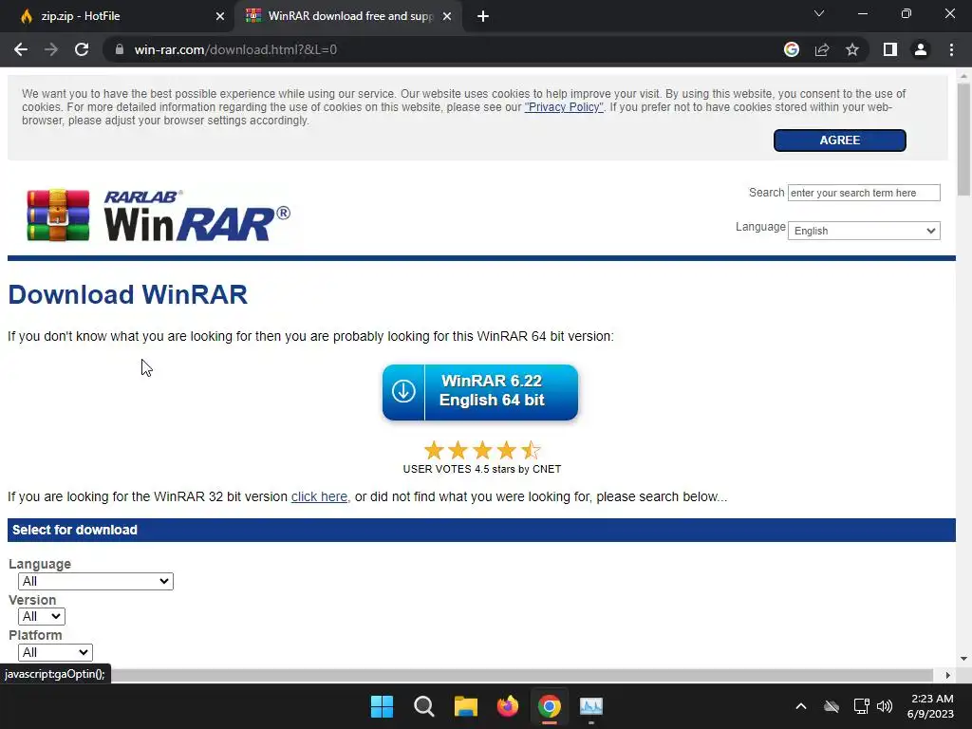This screenshot has height=729, width=972.
Task: Show hidden system tray icons
Action: click(801, 706)
